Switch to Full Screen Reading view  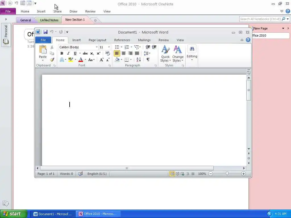click(x=177, y=174)
